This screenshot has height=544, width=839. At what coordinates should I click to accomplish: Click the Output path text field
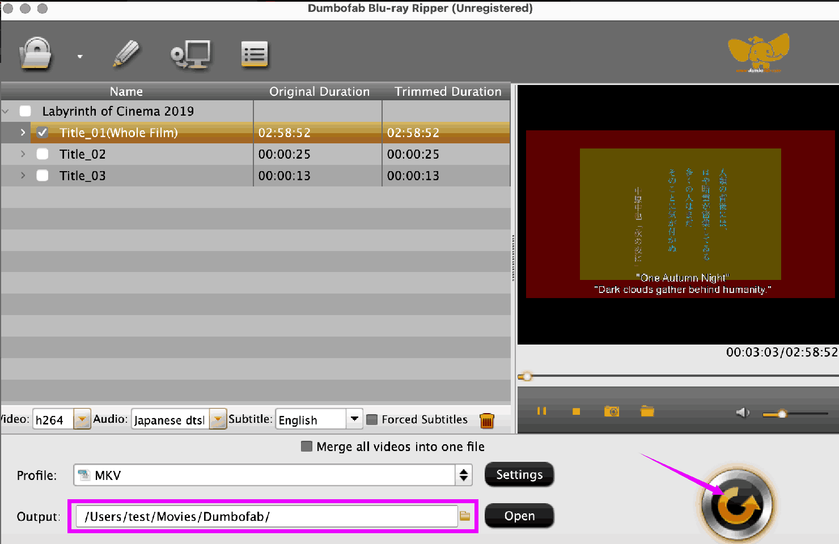266,516
